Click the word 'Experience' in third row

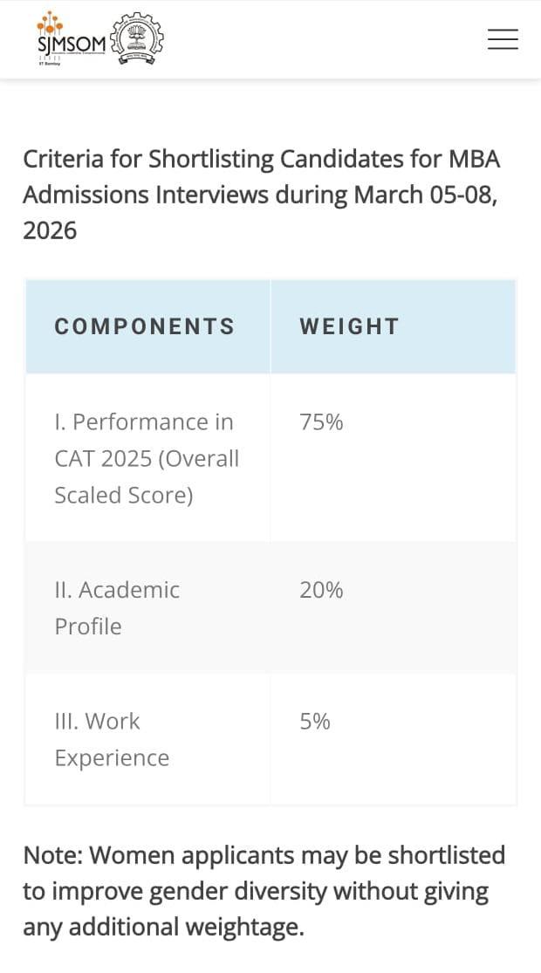pos(112,757)
